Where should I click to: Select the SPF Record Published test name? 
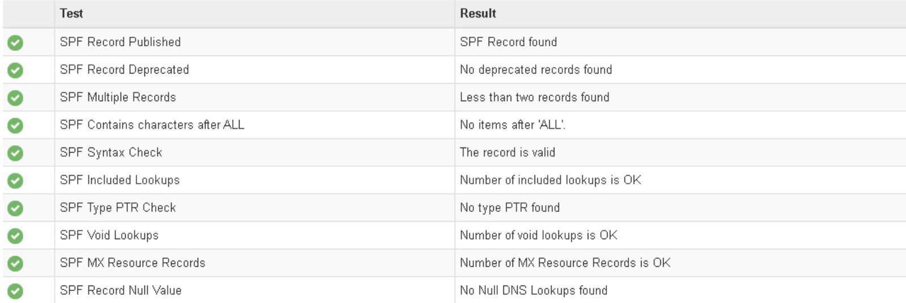[120, 42]
